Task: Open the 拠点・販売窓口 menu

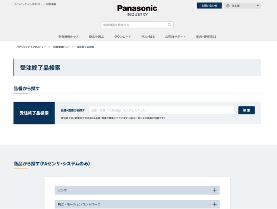Action: 206,37
